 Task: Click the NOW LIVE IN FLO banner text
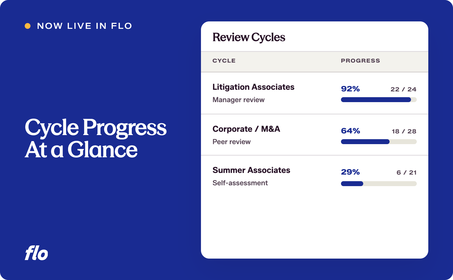click(85, 26)
